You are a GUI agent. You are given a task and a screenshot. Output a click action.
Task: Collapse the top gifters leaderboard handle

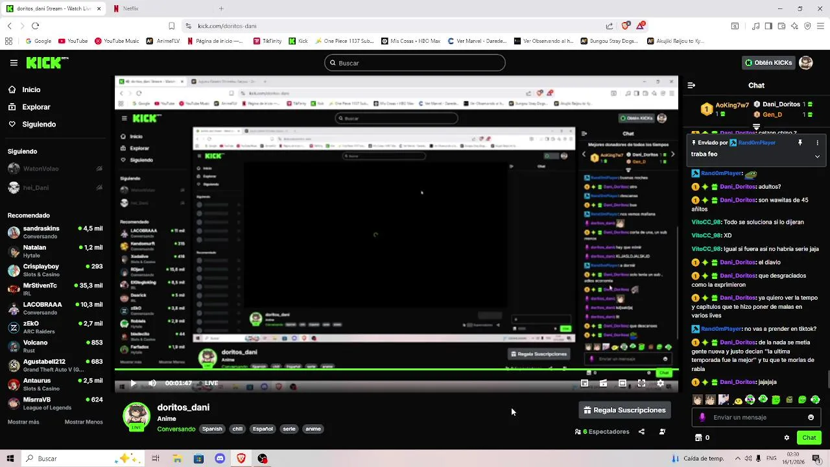click(x=756, y=127)
